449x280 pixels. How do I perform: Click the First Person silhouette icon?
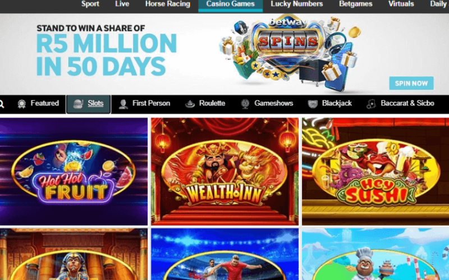pyautogui.click(x=123, y=104)
